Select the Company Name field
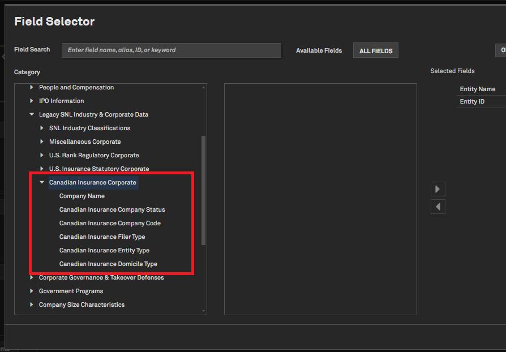The image size is (506, 352). click(82, 196)
